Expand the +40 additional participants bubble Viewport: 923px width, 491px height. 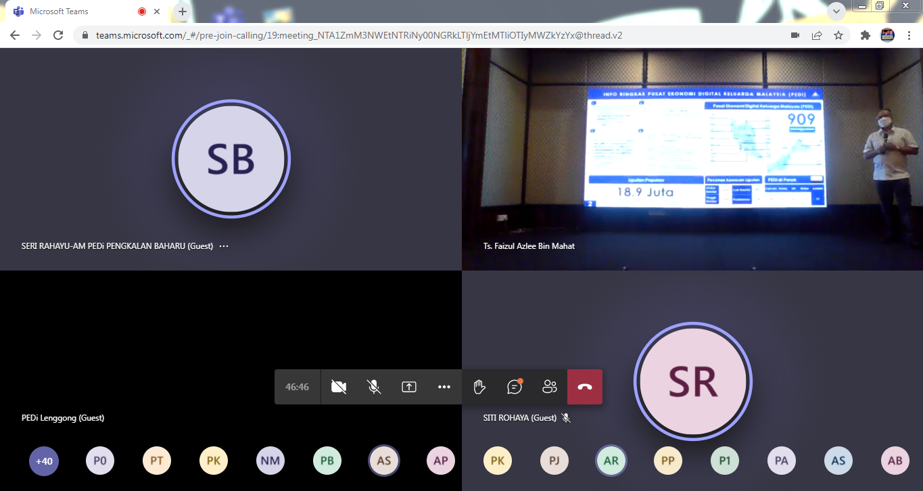44,461
